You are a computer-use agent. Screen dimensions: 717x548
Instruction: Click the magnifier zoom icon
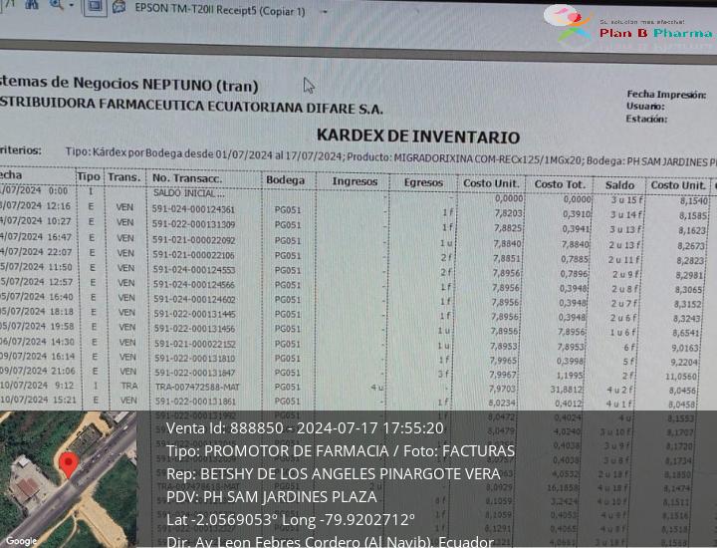(x=56, y=4)
